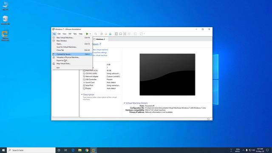
Task: Open Task View on the taskbar
Action: [66, 150]
